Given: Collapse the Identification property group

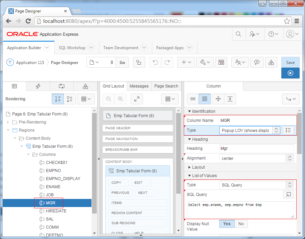Looking at the screenshot, I should (189, 111).
